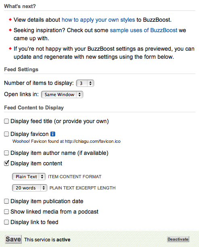199x247 pixels.
Task: Check the Display favicon box
Action: pos(6,134)
